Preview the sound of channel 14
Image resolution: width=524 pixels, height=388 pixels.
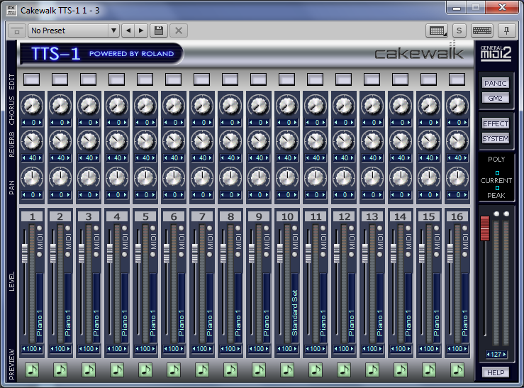(x=401, y=370)
